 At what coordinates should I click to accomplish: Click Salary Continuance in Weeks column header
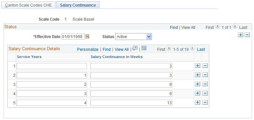pos(117,57)
